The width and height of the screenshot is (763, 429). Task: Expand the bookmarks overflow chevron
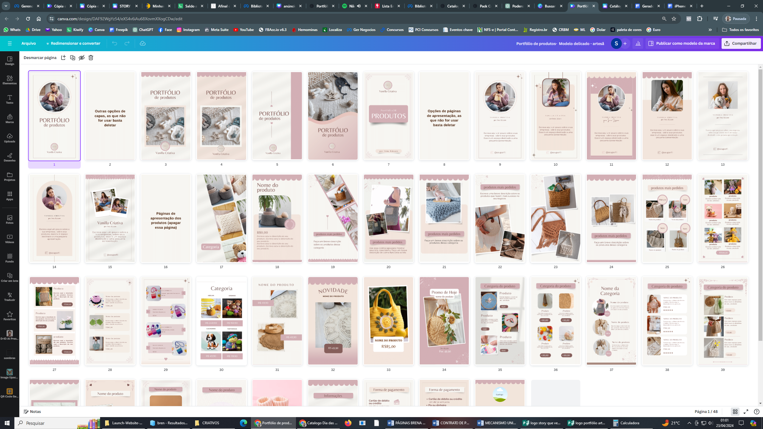pos(710,30)
